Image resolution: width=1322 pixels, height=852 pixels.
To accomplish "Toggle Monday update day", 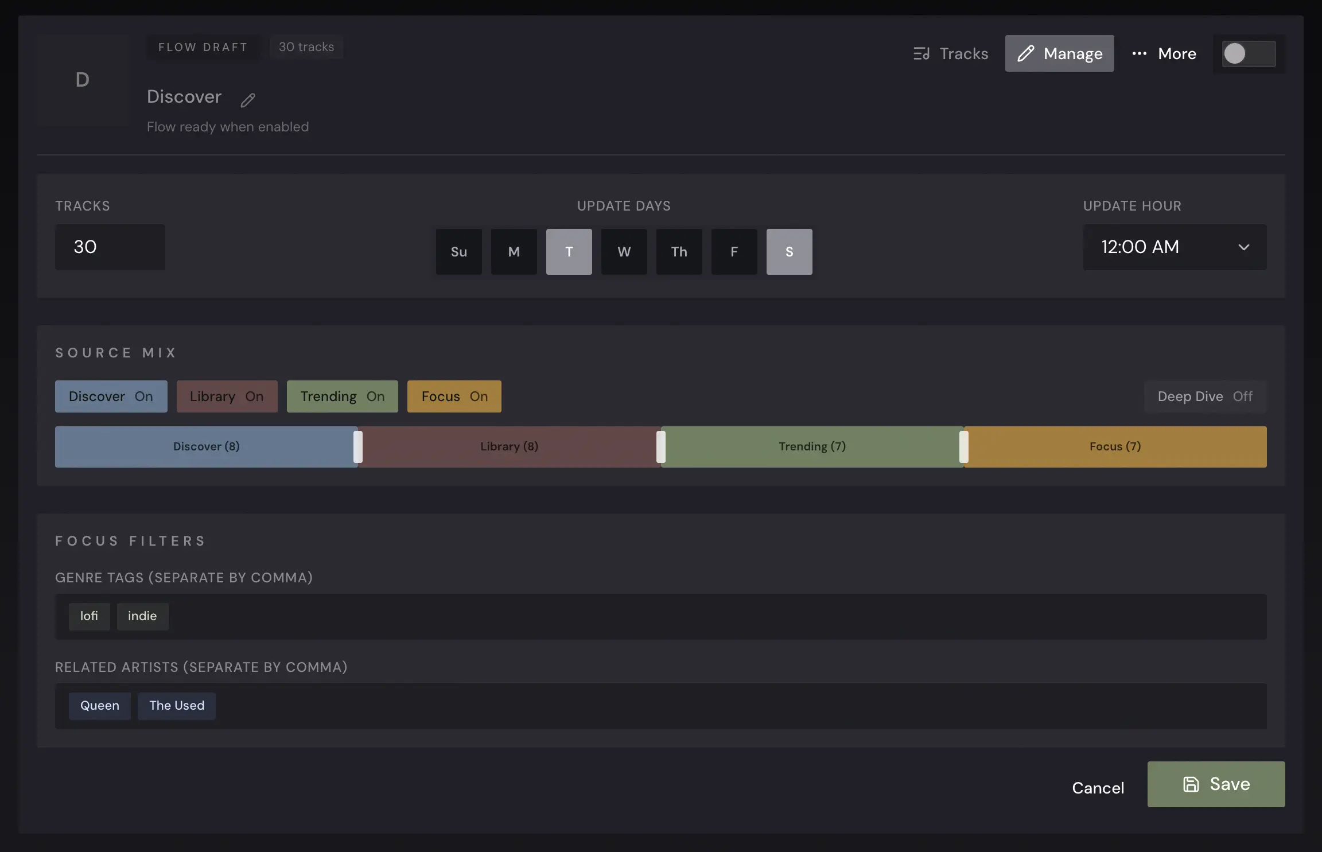I will tap(514, 252).
